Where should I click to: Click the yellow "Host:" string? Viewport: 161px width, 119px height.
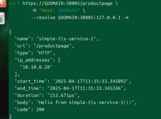[x=47, y=10]
